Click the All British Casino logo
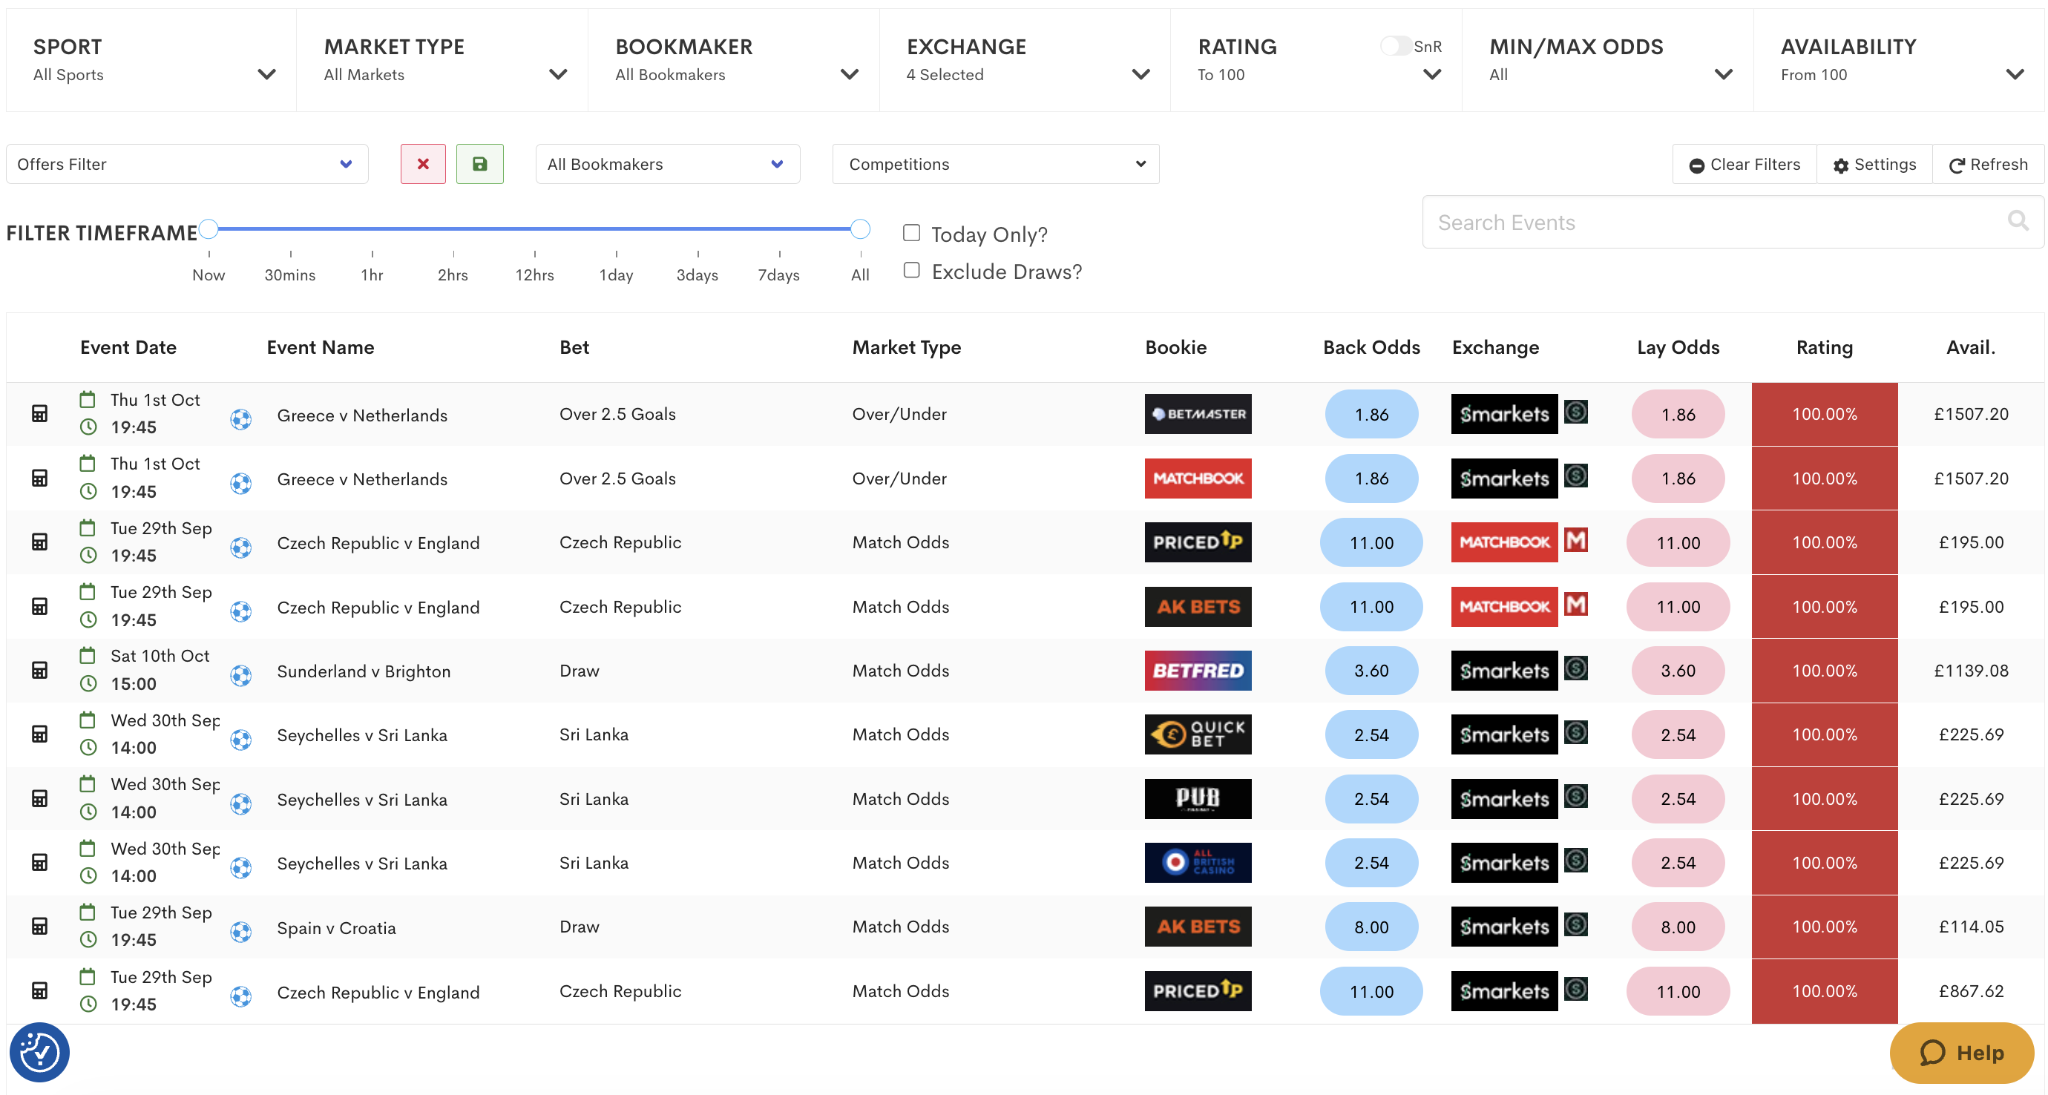 click(1198, 862)
